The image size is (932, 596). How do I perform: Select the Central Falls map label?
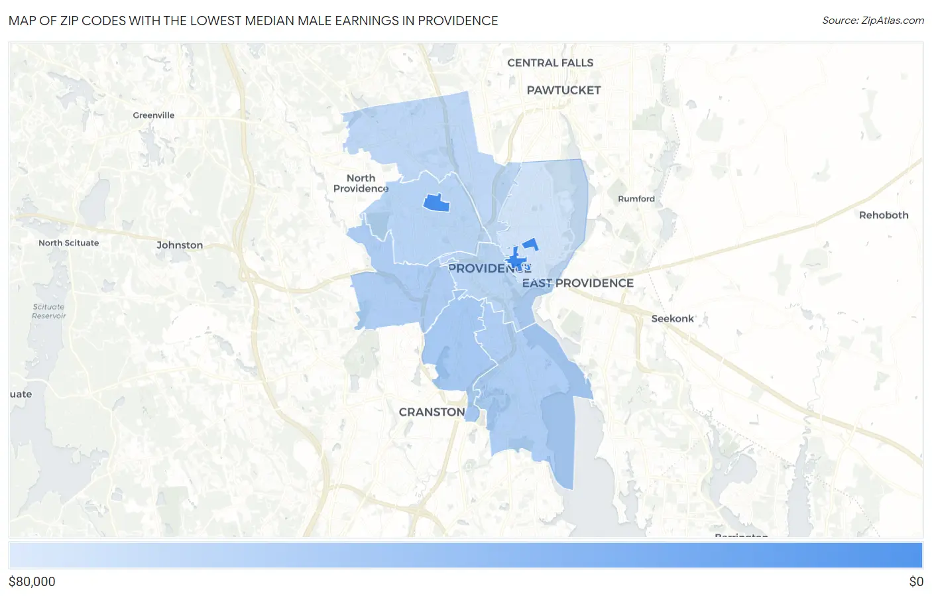click(x=550, y=63)
